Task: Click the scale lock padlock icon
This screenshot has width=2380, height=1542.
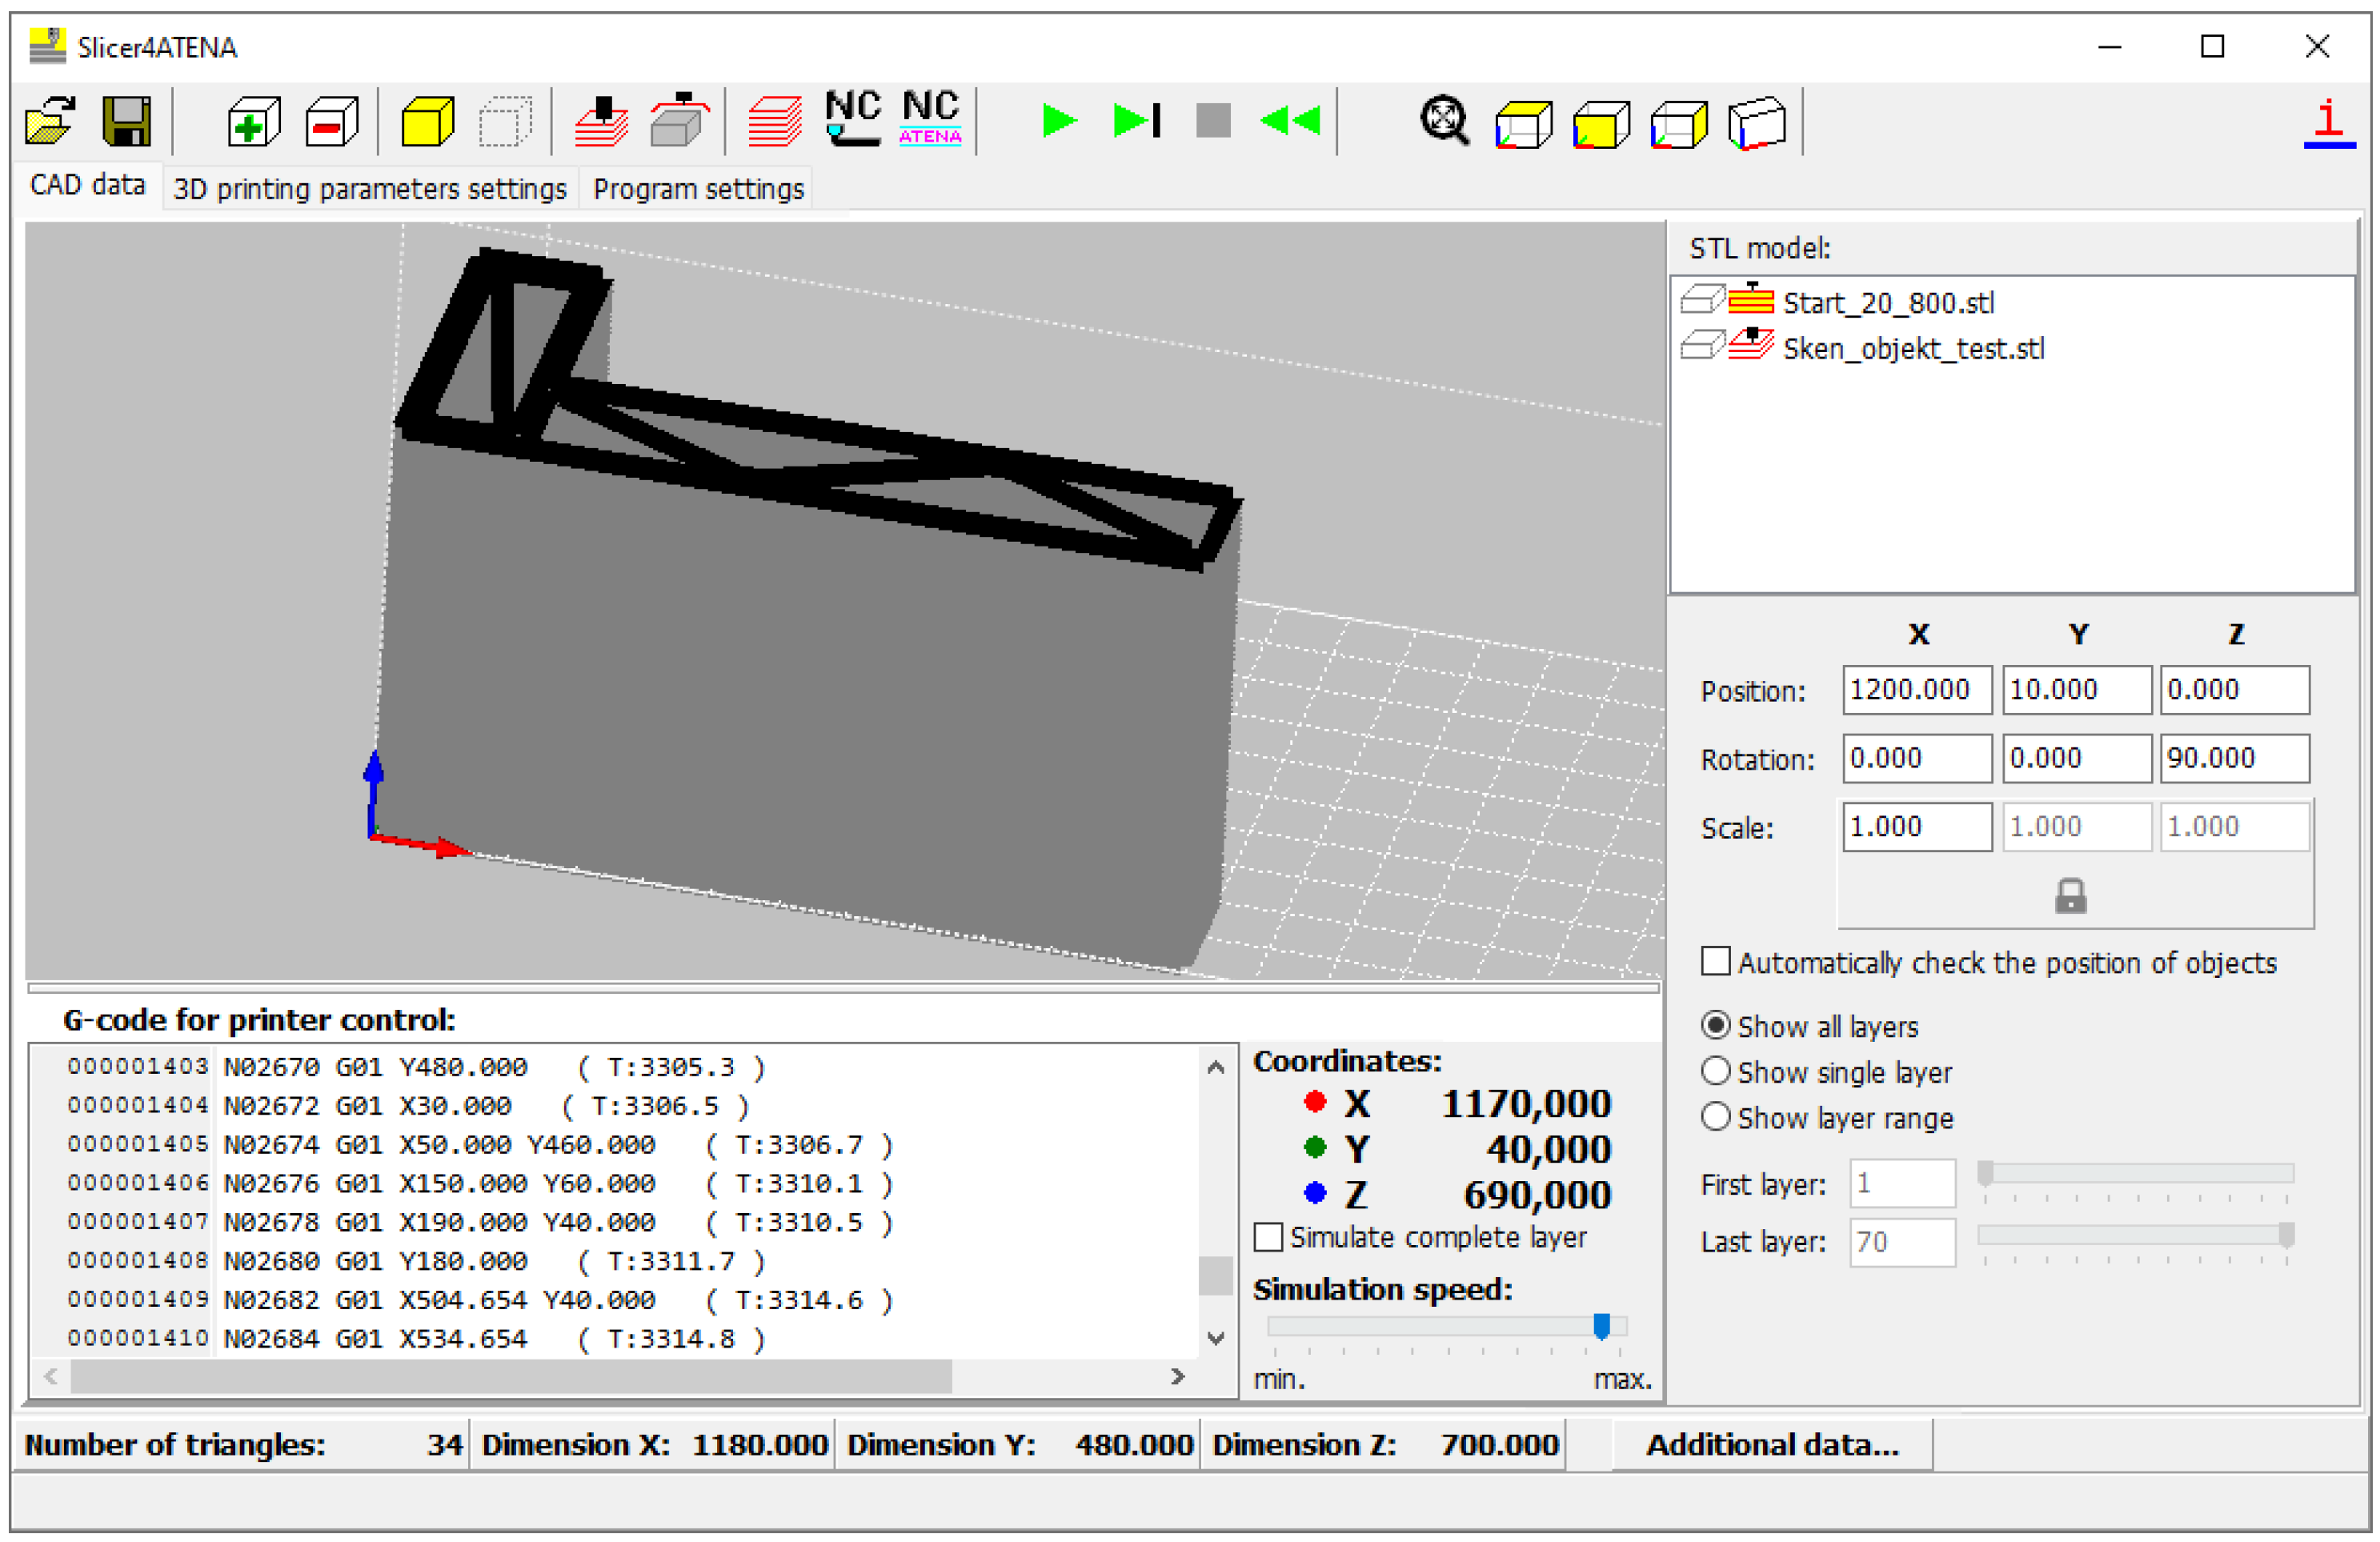Action: pos(2070,896)
